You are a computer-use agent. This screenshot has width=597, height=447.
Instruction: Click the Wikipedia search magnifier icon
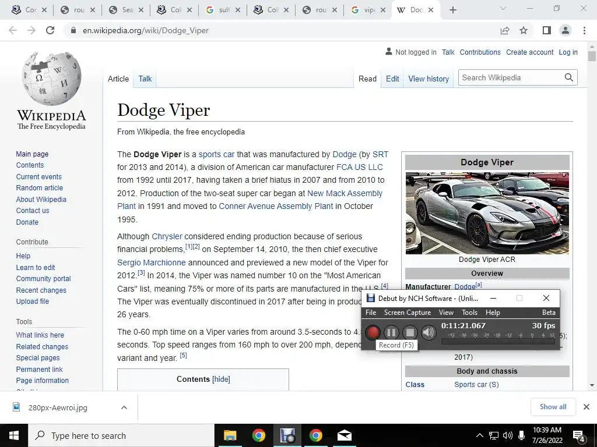pyautogui.click(x=569, y=77)
